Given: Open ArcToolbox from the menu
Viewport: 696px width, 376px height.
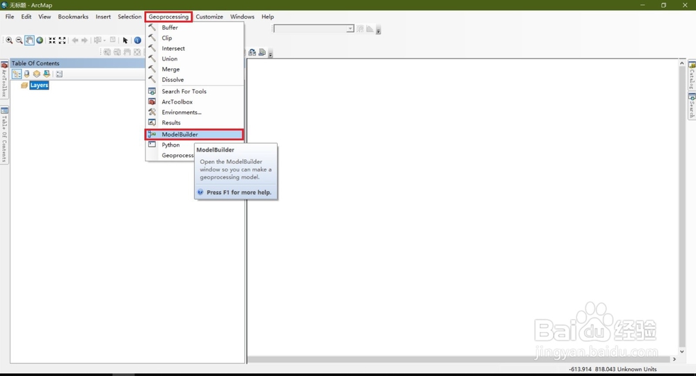Looking at the screenshot, I should [195, 102].
